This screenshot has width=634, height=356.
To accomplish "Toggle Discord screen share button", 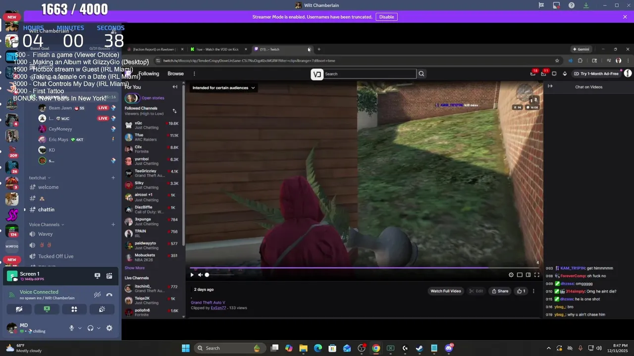I will 47,309.
